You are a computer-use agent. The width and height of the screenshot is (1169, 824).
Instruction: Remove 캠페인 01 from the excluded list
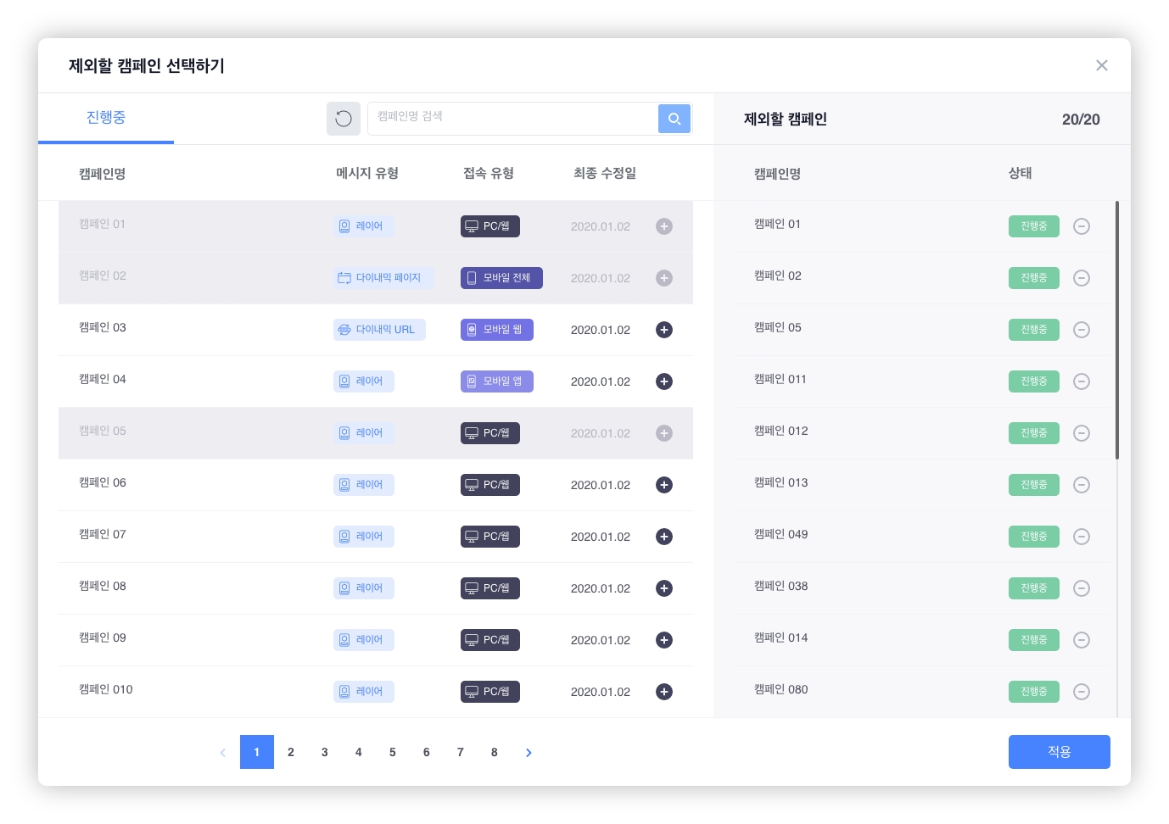pyautogui.click(x=1082, y=226)
